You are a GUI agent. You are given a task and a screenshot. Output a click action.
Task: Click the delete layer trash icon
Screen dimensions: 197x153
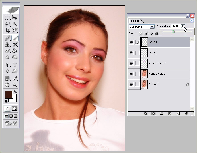pyautogui.click(x=186, y=114)
